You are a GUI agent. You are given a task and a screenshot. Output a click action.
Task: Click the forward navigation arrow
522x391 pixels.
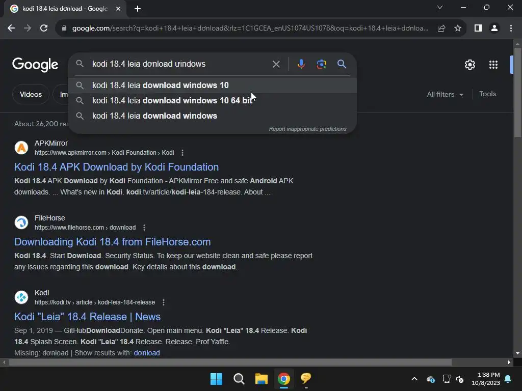pos(28,29)
